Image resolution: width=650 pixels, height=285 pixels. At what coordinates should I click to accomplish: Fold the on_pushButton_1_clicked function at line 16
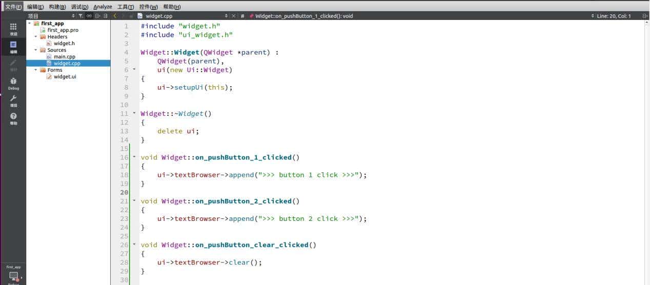click(x=134, y=157)
